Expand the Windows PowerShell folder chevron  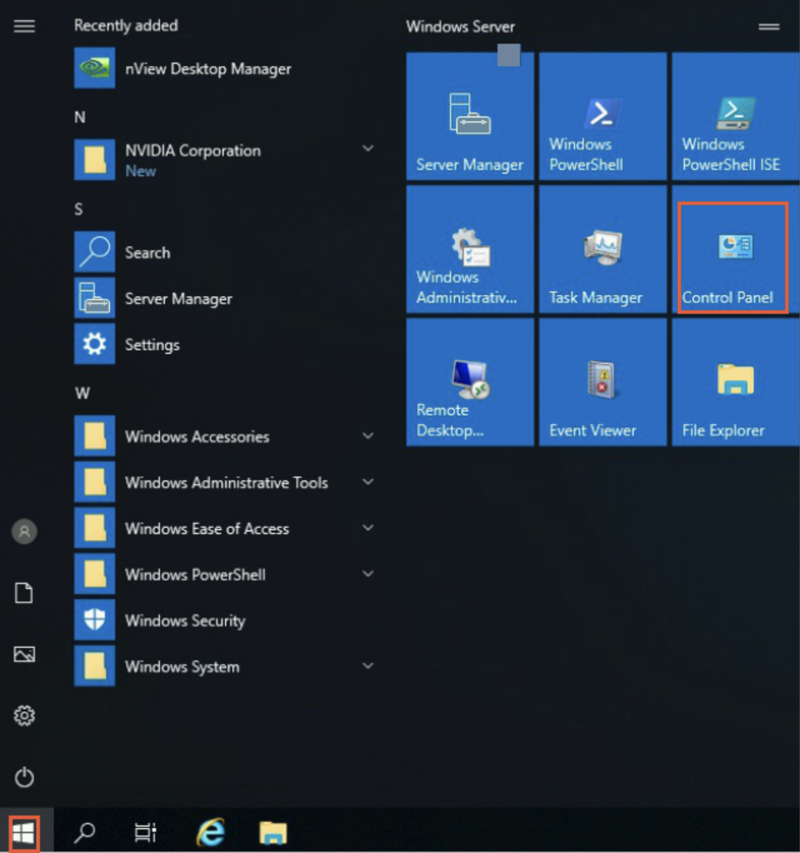[368, 573]
